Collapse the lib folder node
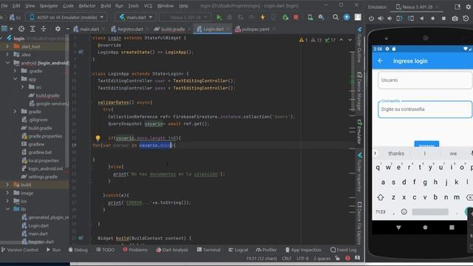 click(7, 209)
